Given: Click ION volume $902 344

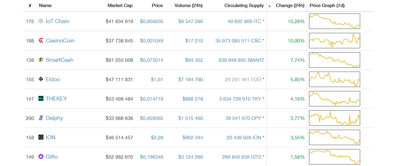Looking at the screenshot, I should pos(193,138).
